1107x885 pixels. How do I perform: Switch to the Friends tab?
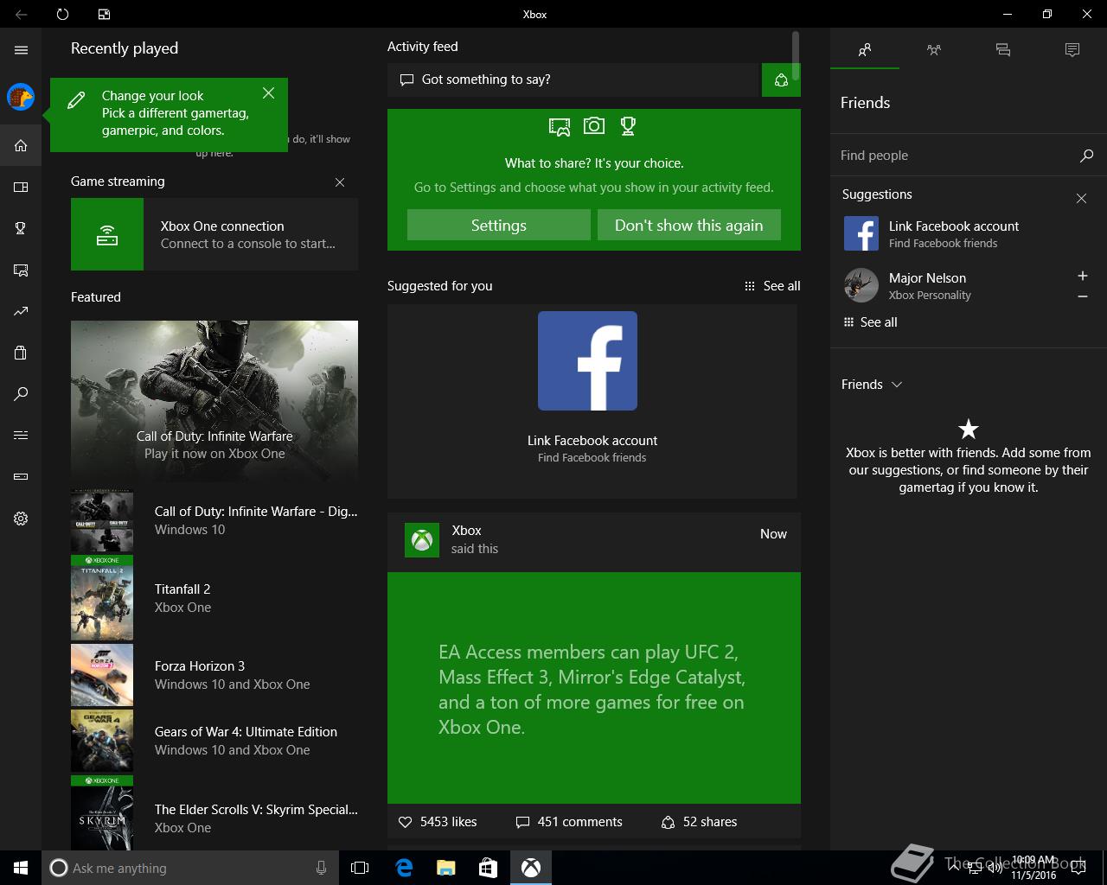coord(865,50)
